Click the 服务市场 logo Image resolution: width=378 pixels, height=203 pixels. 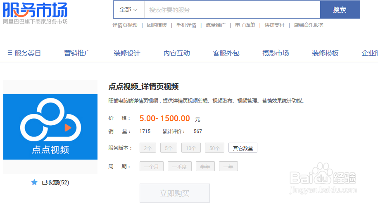pos(35,10)
